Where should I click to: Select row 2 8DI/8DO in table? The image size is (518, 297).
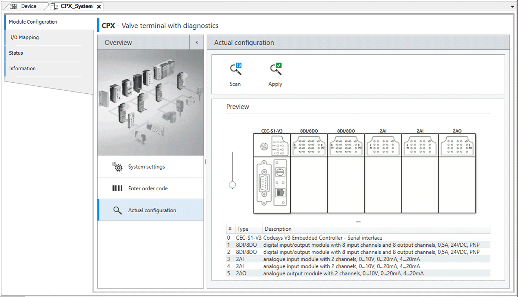[x=358, y=252]
